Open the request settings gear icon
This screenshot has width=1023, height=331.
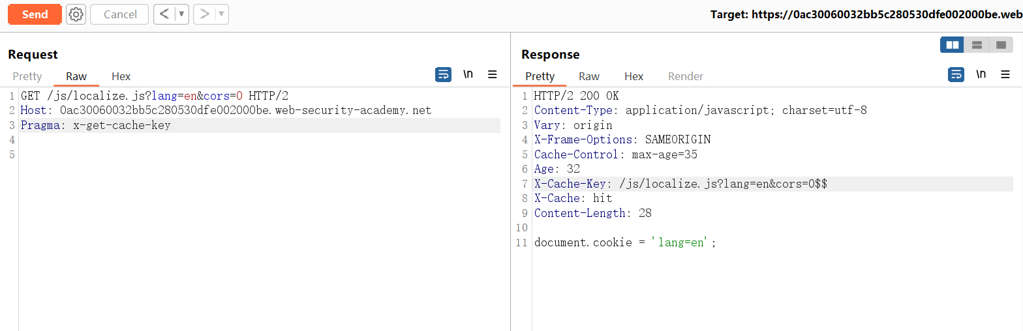76,14
